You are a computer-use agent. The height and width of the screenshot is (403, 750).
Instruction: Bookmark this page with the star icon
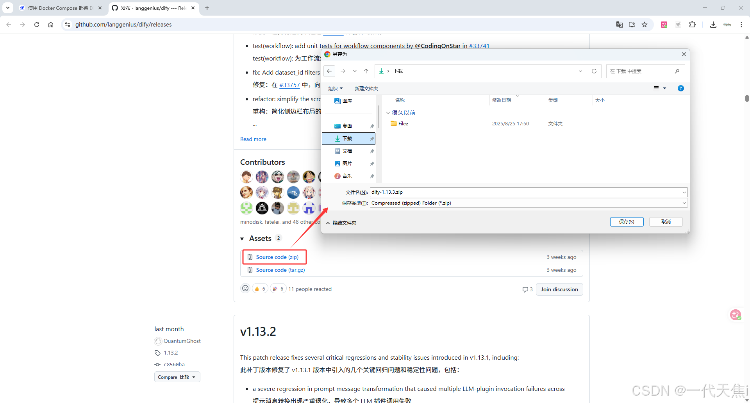pyautogui.click(x=645, y=25)
